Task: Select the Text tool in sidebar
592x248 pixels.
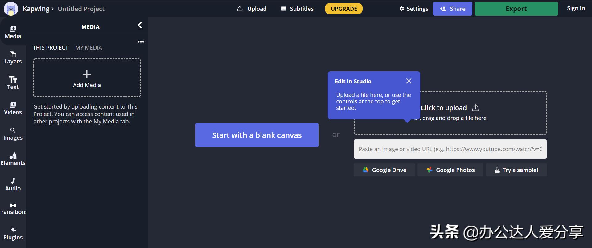Action: [13, 83]
